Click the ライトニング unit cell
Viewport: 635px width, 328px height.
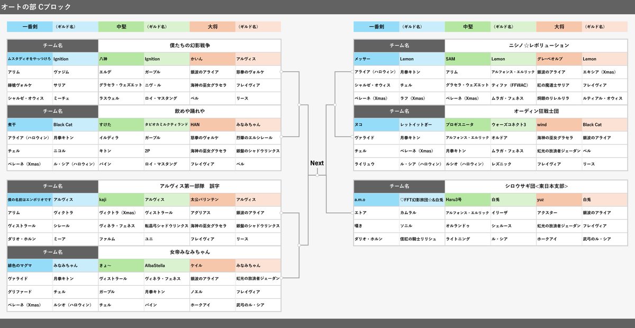[x=468, y=239]
